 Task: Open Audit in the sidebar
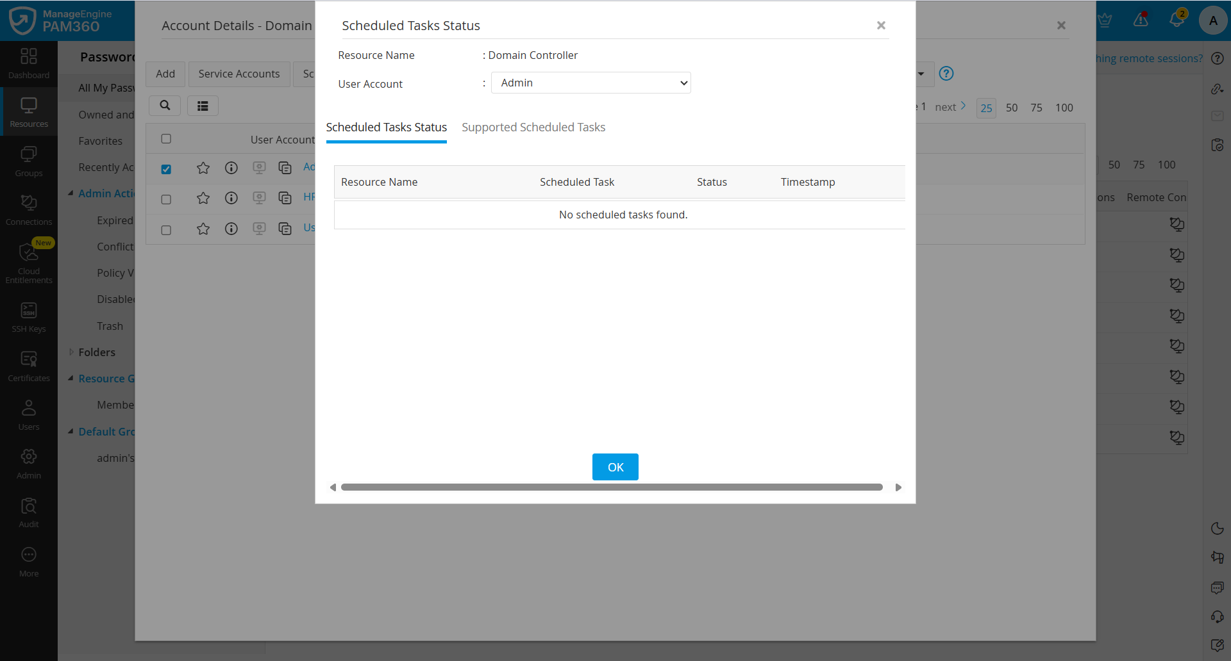(29, 513)
